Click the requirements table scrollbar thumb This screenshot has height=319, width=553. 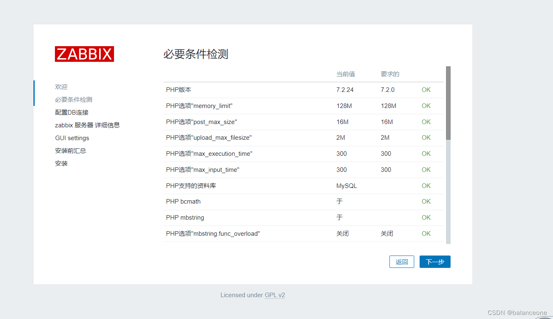[448, 103]
